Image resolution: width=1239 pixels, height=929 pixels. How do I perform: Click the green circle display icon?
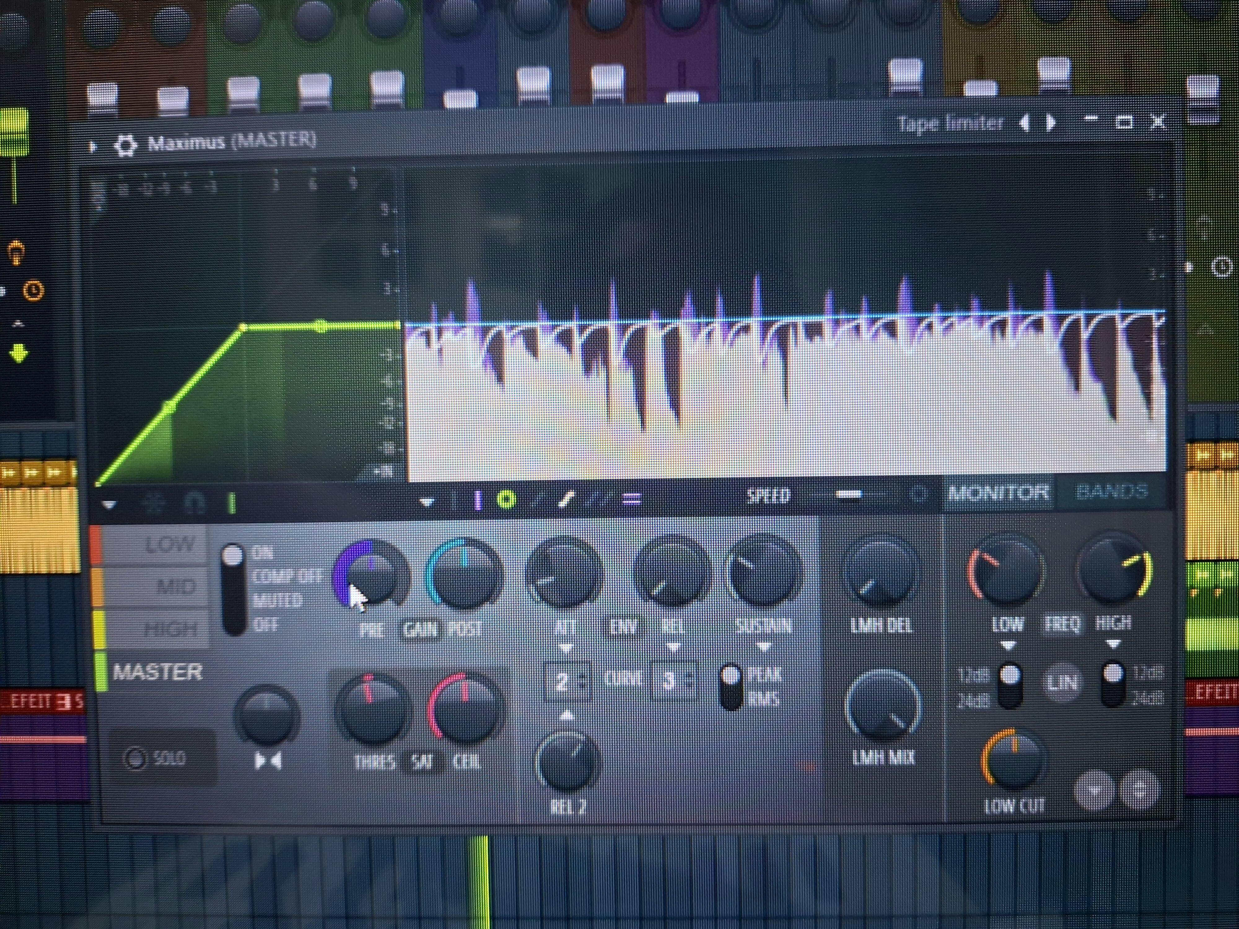(506, 499)
